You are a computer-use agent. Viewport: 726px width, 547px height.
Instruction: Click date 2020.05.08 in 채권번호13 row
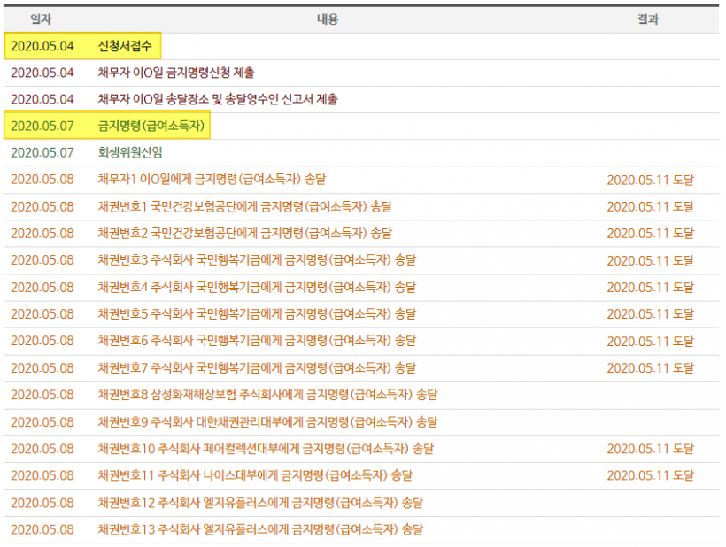coord(42,529)
